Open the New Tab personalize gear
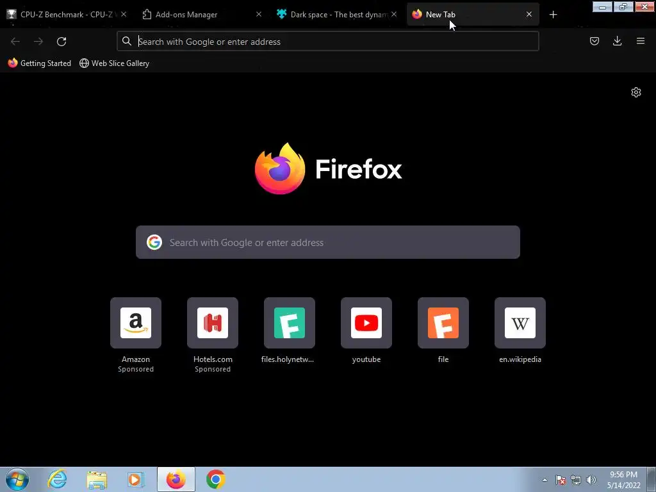The width and height of the screenshot is (656, 492). pyautogui.click(x=636, y=92)
